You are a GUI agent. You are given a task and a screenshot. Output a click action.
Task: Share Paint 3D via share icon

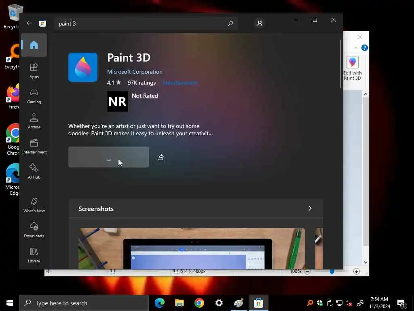tap(161, 157)
